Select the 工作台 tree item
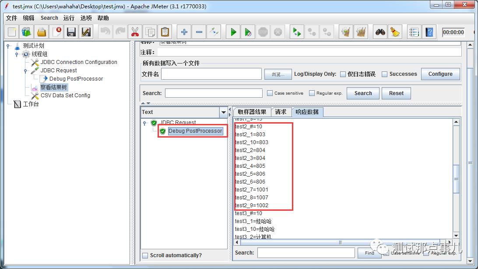Screen dimensions: 478x269 point(31,104)
